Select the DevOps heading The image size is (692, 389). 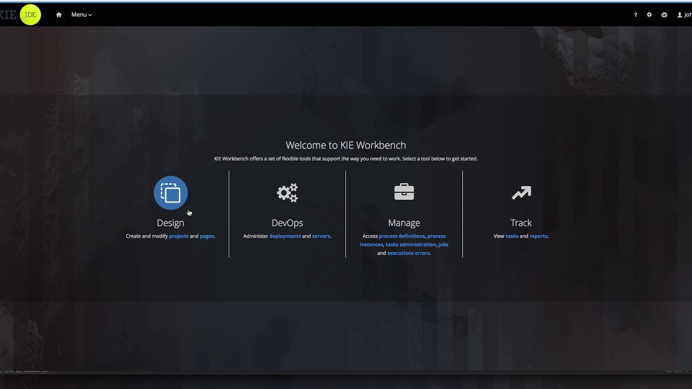click(x=287, y=223)
